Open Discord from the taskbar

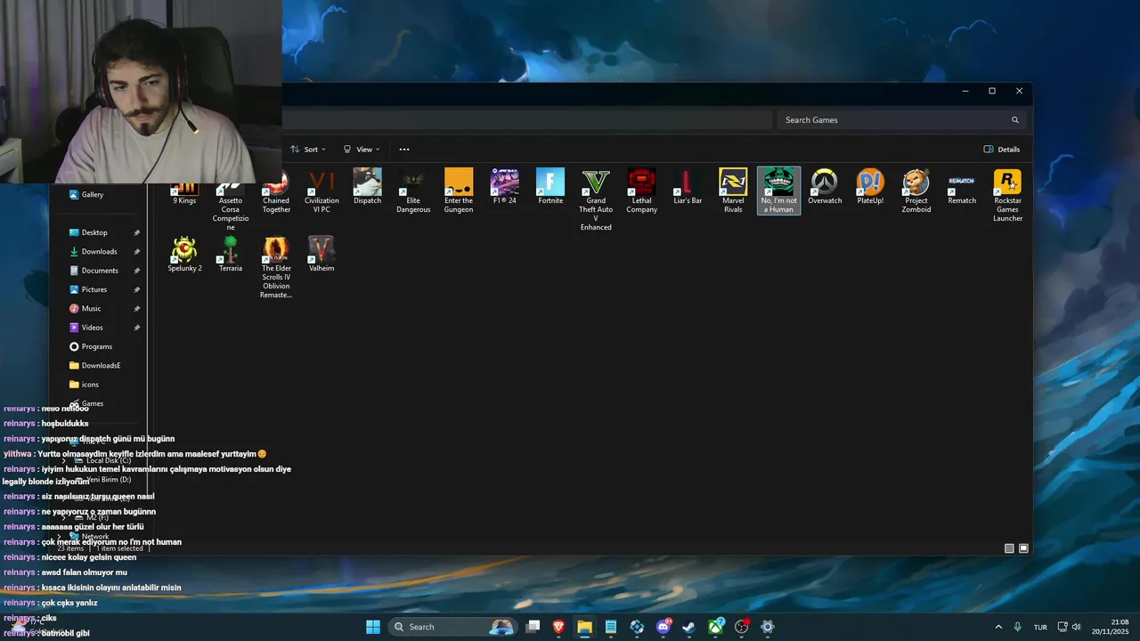pos(664,627)
